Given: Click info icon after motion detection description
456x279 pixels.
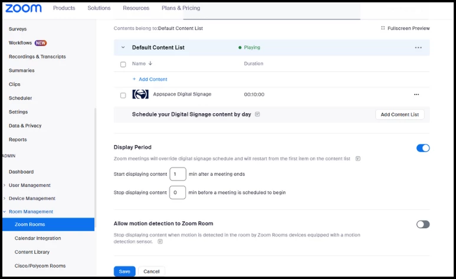Looking at the screenshot, I should coord(160,241).
